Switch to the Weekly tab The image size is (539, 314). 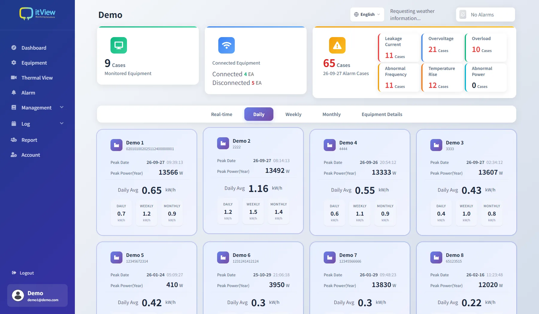tap(293, 114)
